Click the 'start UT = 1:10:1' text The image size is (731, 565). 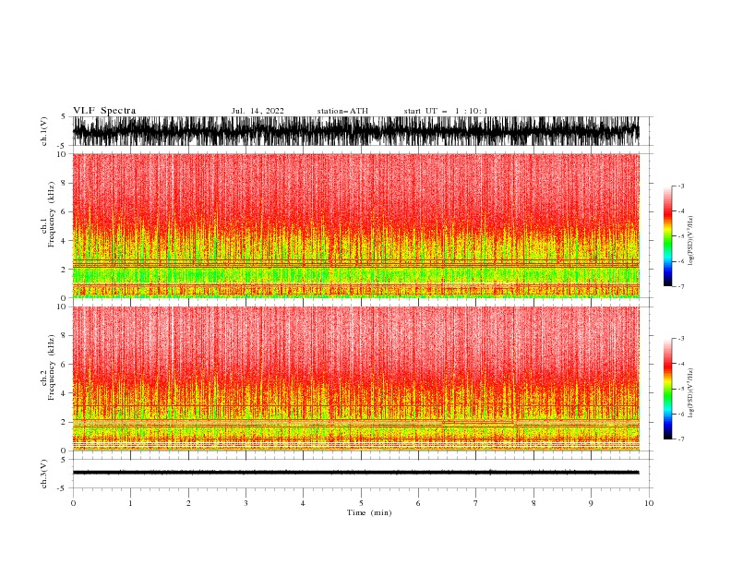pyautogui.click(x=446, y=111)
